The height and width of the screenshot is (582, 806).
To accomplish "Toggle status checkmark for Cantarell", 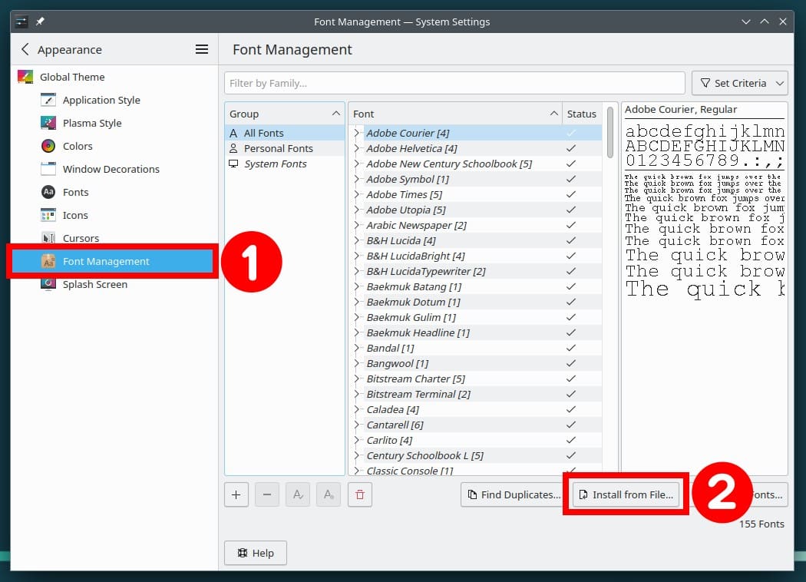I will [570, 425].
